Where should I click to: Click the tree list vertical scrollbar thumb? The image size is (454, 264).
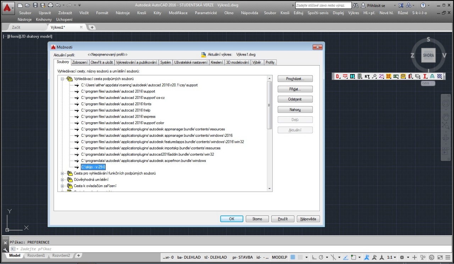coord(270,105)
